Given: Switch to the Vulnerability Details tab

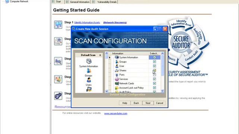Looking at the screenshot, I should point(105,2).
